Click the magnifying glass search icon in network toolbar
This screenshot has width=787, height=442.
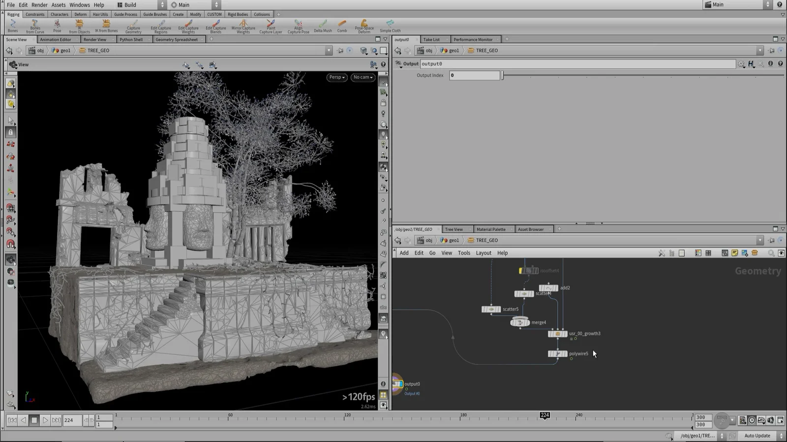771,252
